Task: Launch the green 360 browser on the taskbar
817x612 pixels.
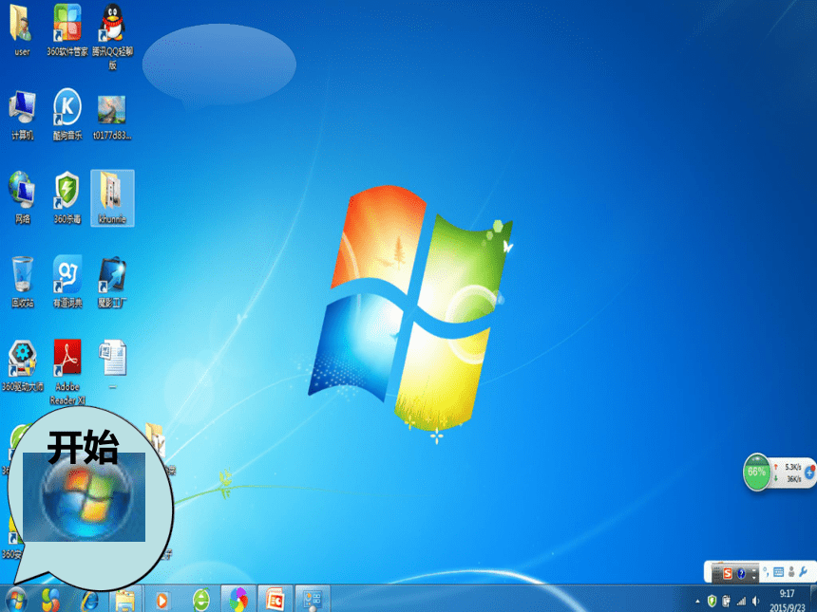Action: coord(201,600)
